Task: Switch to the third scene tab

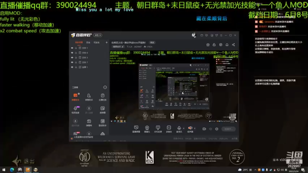Action: [x=97, y=42]
